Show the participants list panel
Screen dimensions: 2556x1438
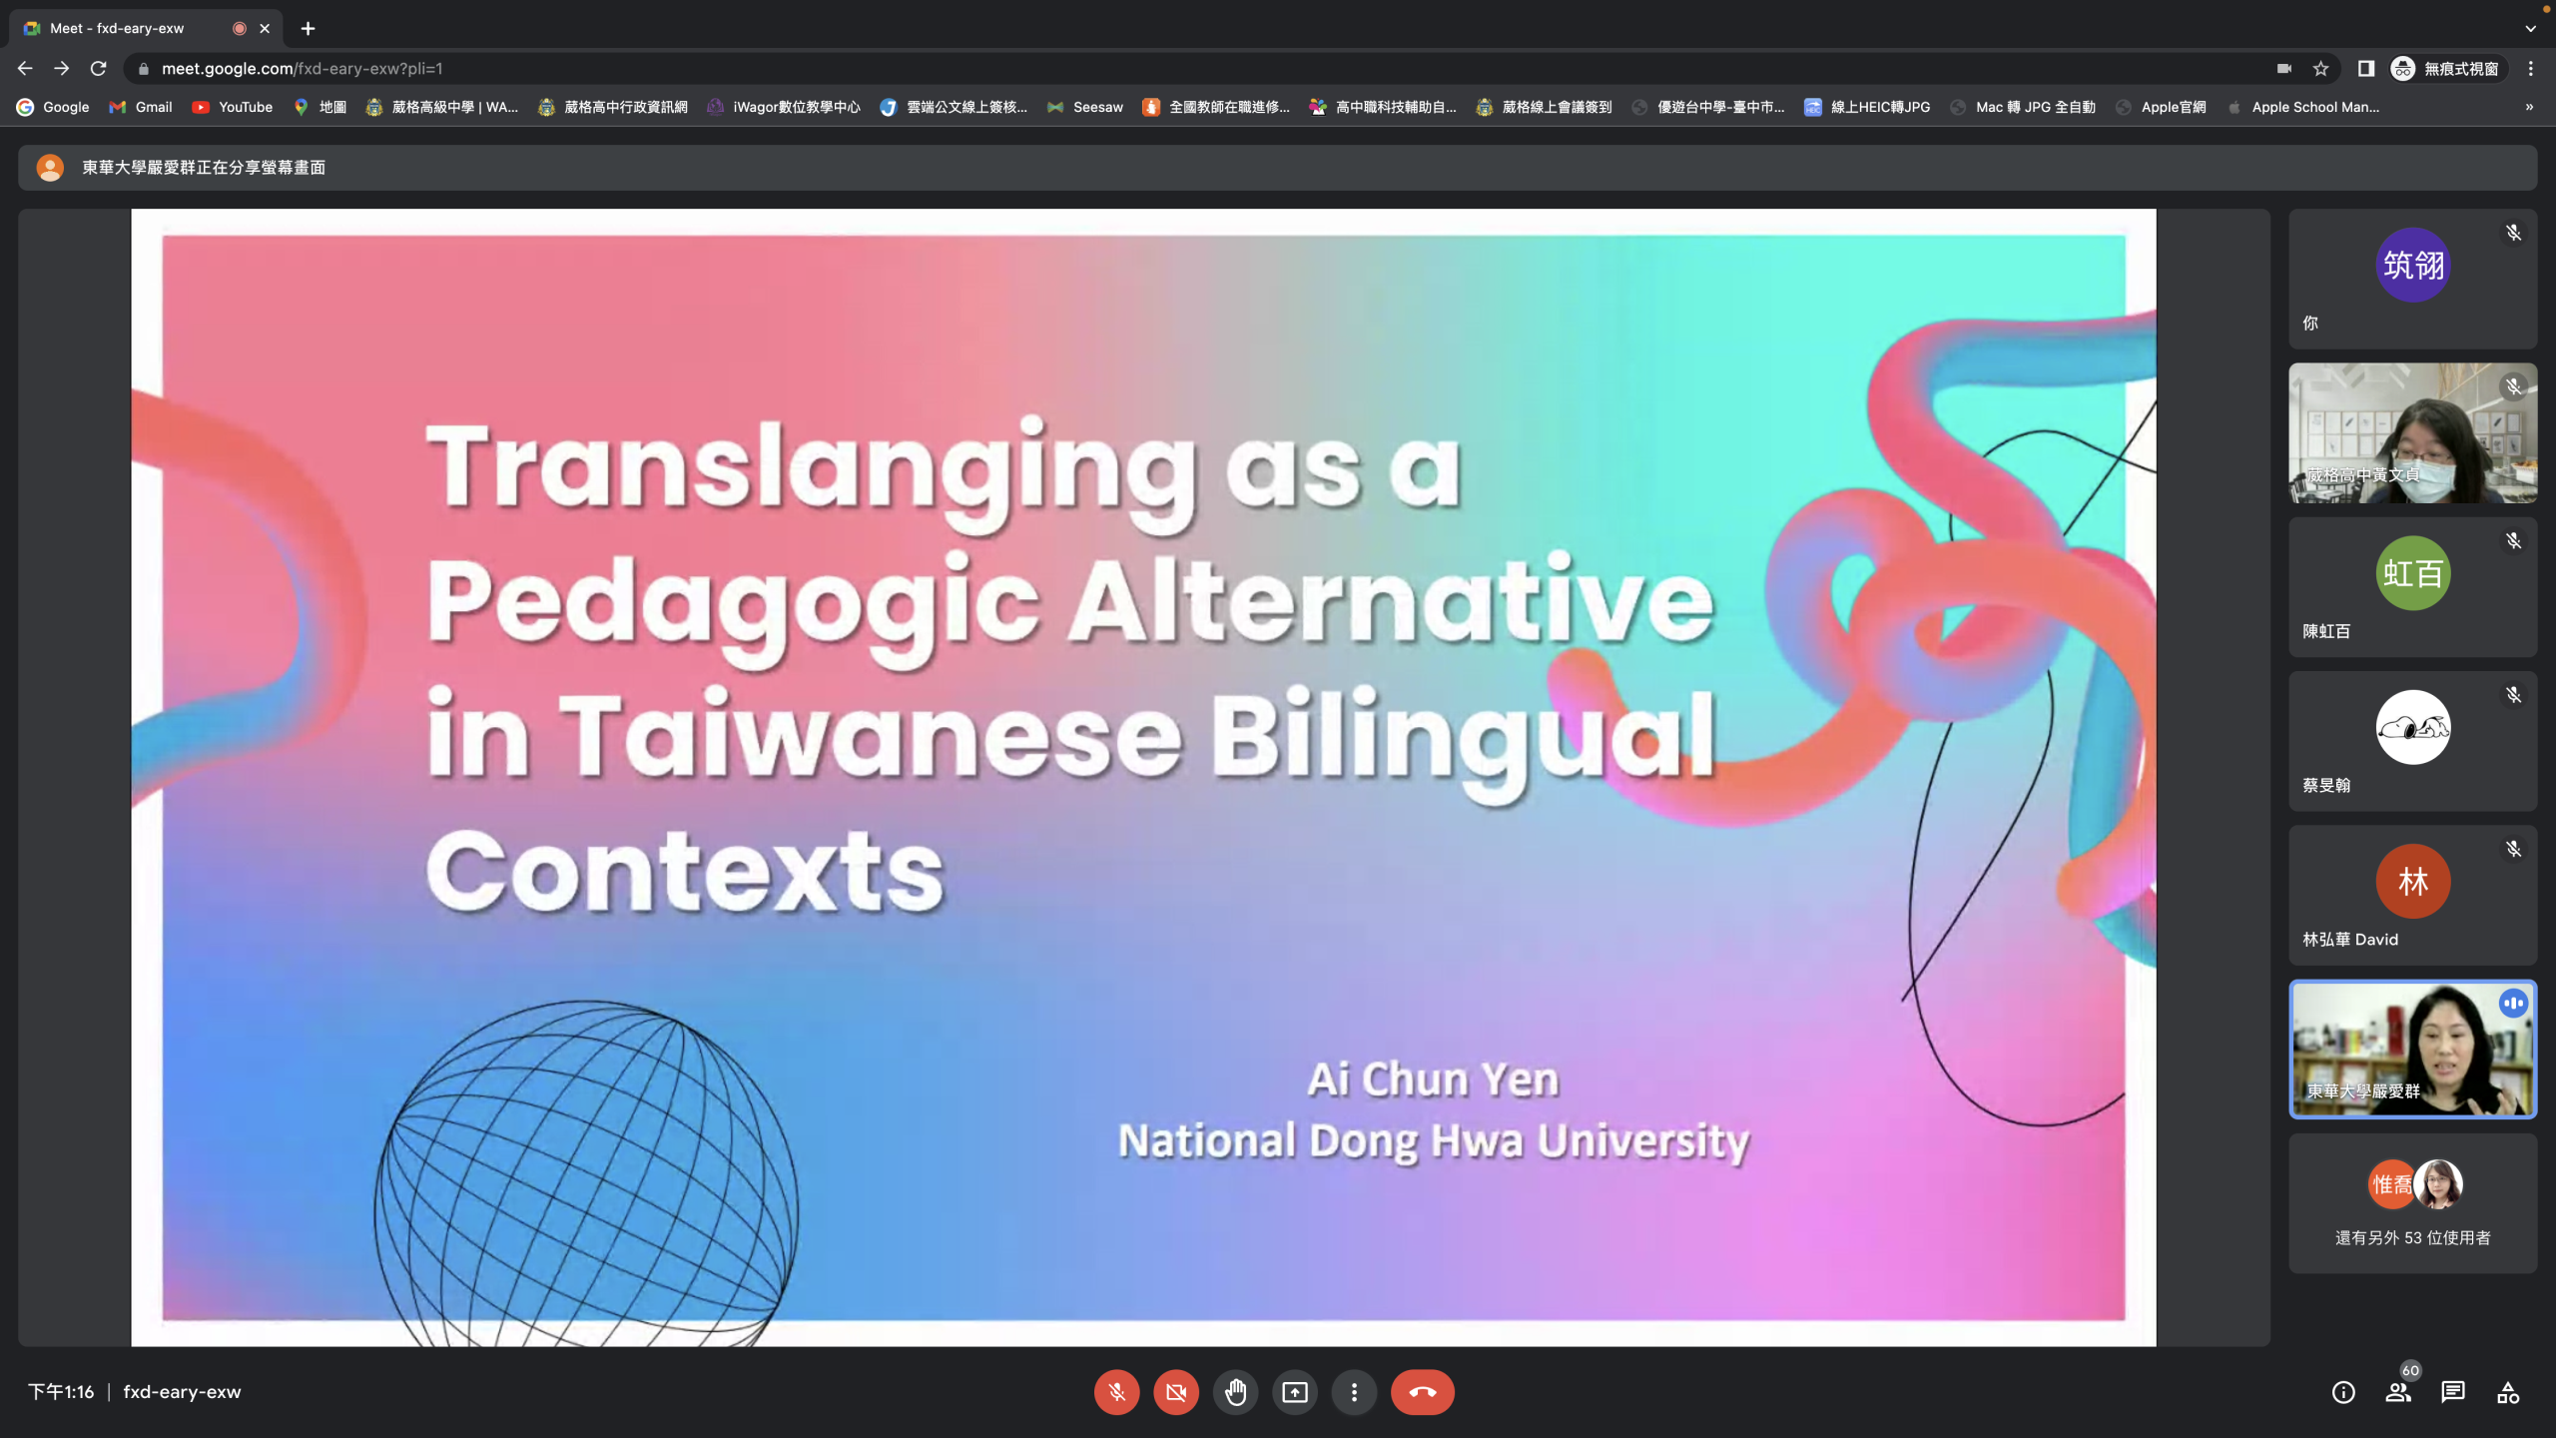click(2397, 1392)
